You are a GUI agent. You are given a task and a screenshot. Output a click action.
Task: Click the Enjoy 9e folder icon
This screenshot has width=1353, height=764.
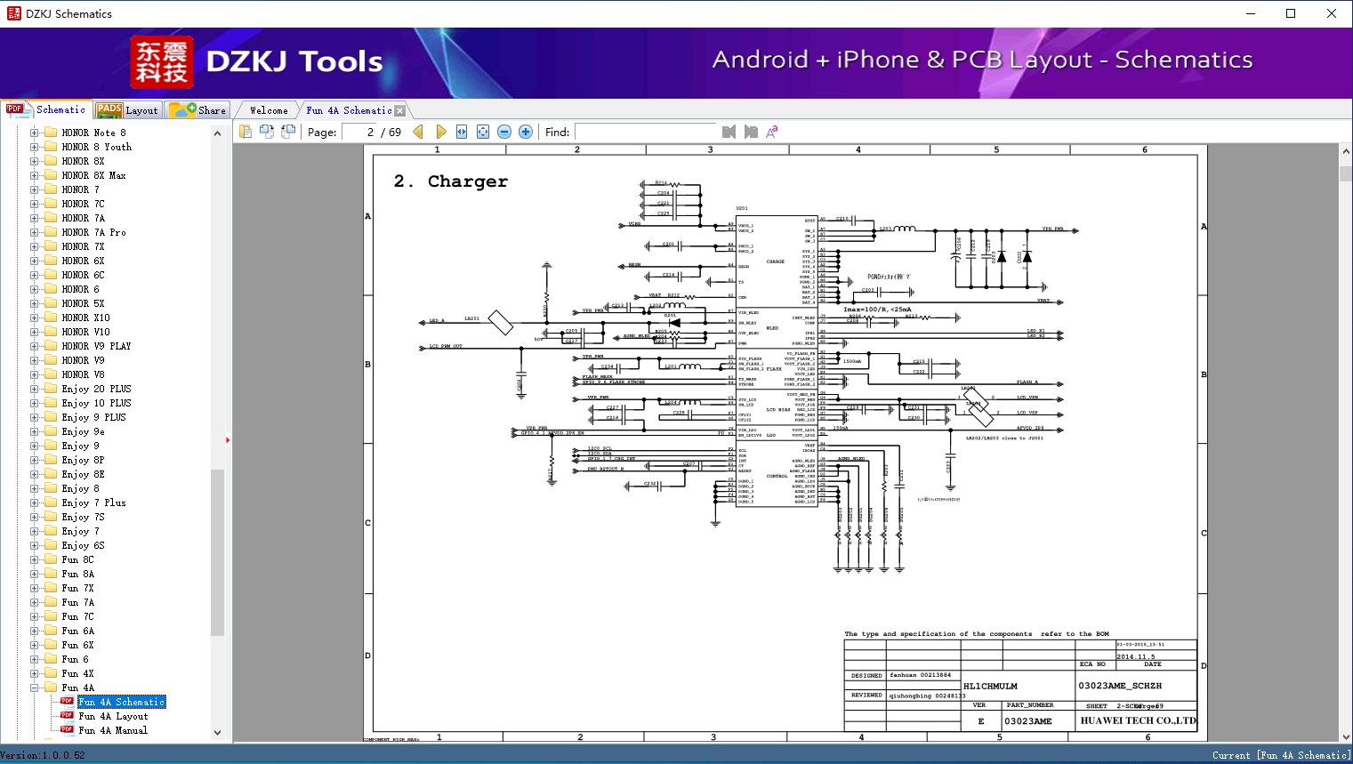51,431
